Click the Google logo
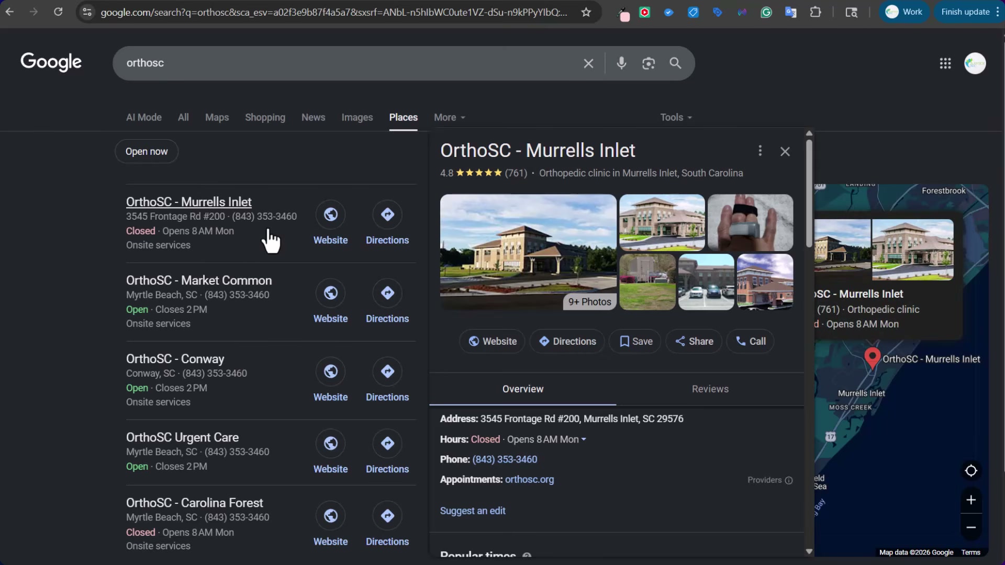 [x=51, y=62]
